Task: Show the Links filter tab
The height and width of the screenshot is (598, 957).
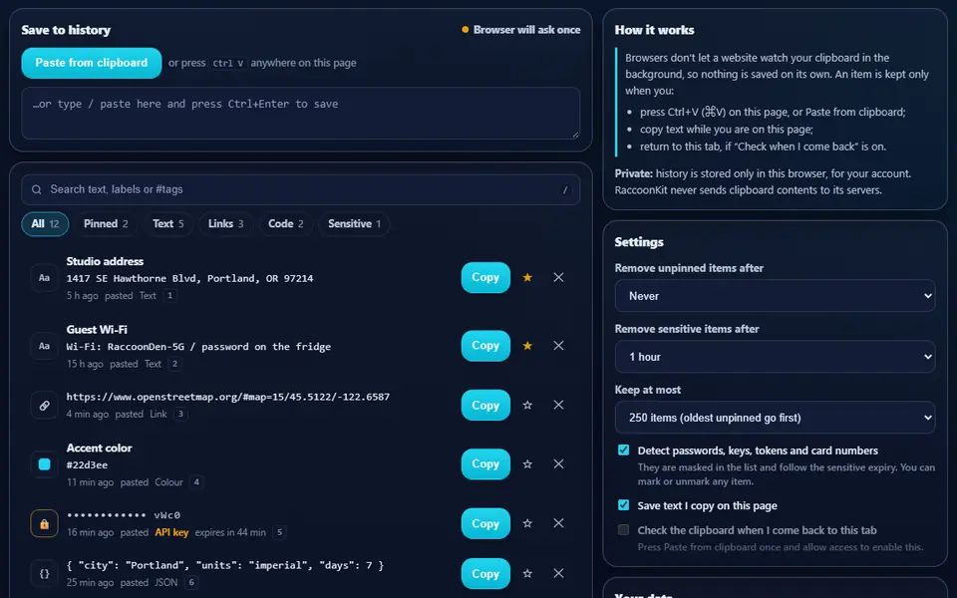Action: point(226,224)
